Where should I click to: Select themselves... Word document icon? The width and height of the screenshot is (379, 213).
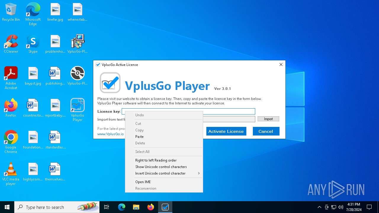(x=55, y=172)
